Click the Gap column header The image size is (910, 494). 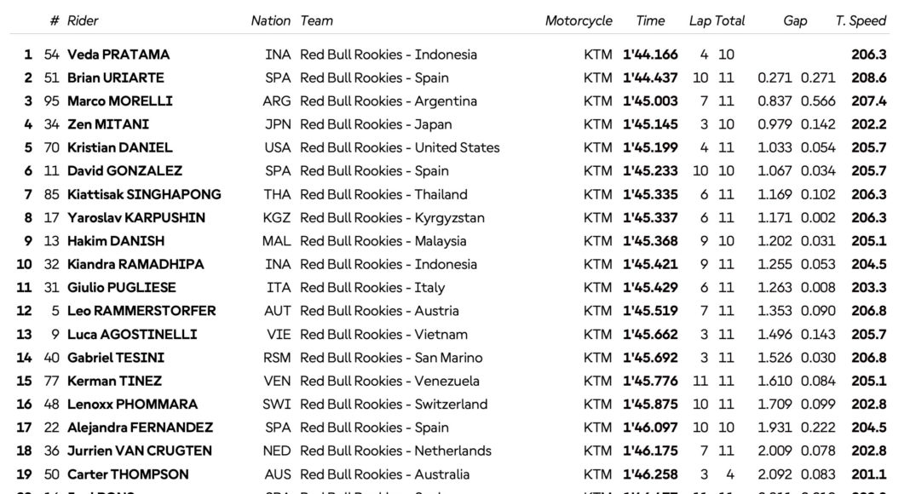795,20
